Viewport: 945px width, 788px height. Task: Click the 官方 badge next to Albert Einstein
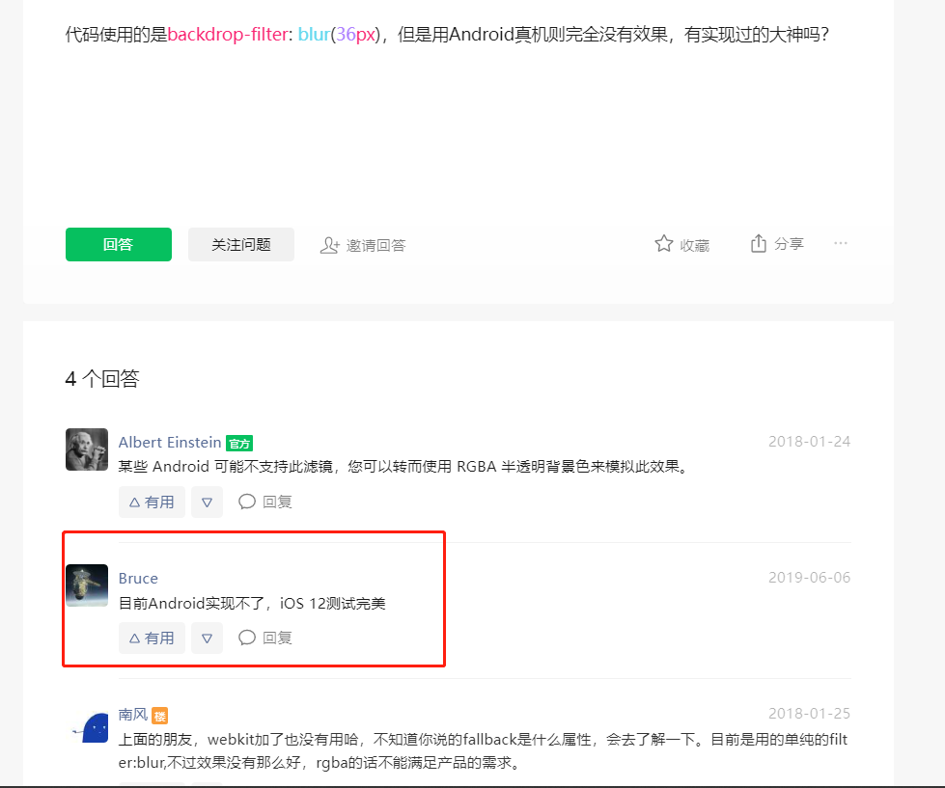tap(239, 443)
